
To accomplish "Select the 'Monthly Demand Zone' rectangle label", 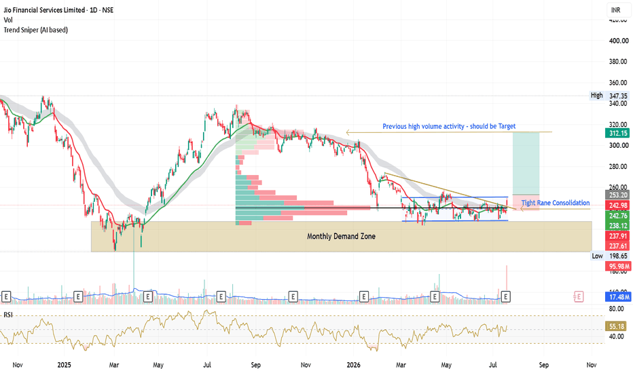I will (x=341, y=236).
